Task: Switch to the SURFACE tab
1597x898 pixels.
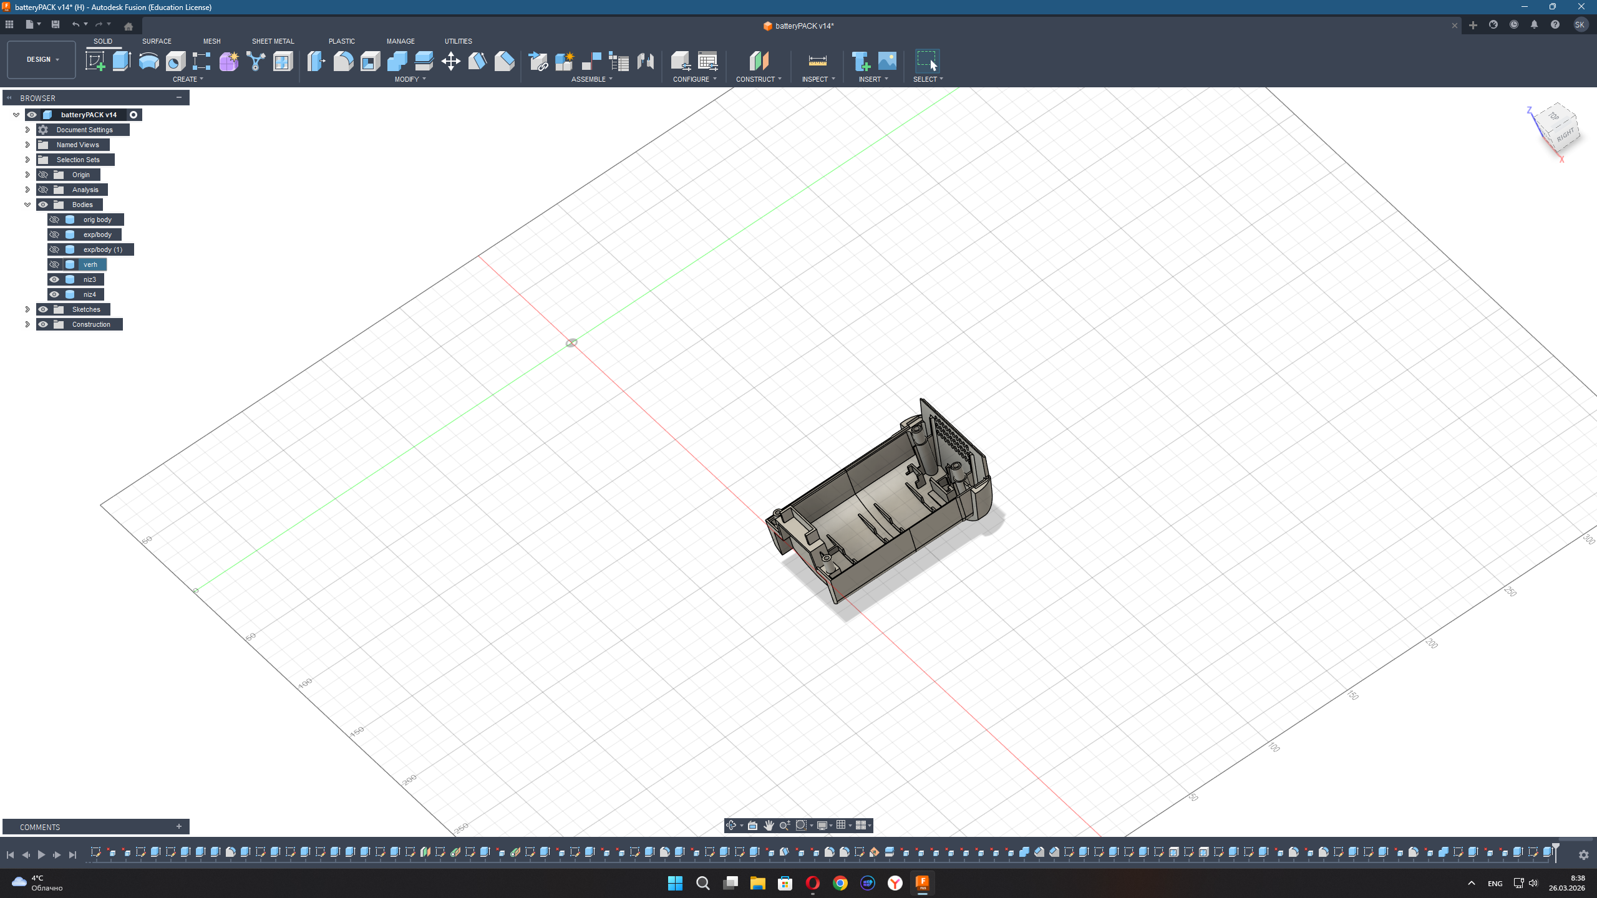Action: [157, 41]
